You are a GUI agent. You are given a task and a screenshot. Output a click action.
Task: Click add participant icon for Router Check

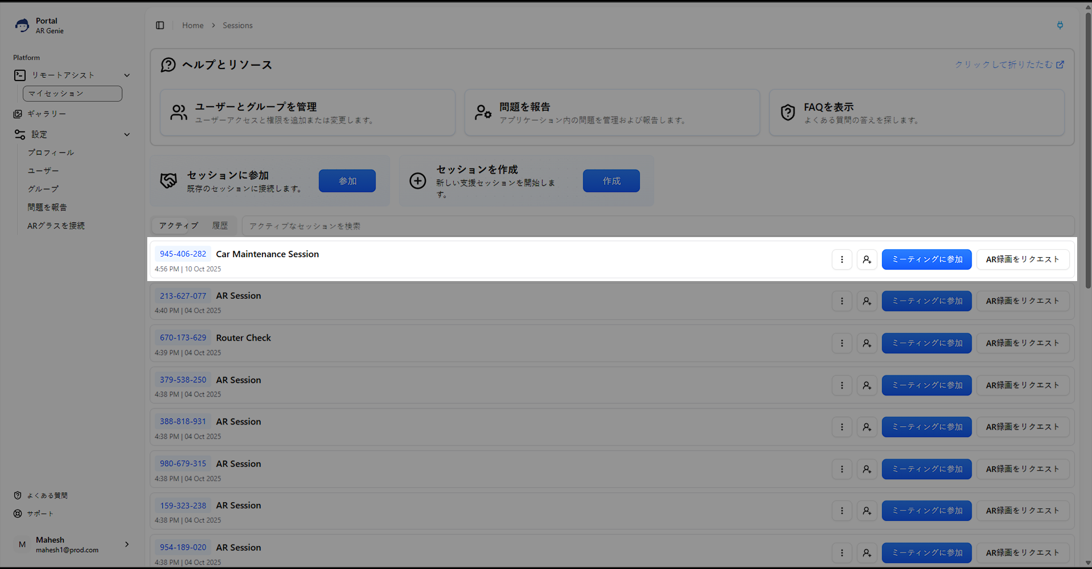tap(867, 343)
